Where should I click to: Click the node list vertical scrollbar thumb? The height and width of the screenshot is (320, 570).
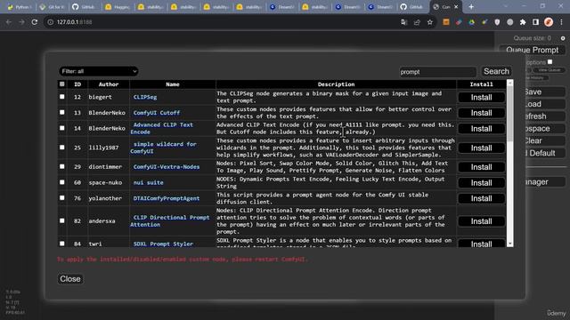510,115
